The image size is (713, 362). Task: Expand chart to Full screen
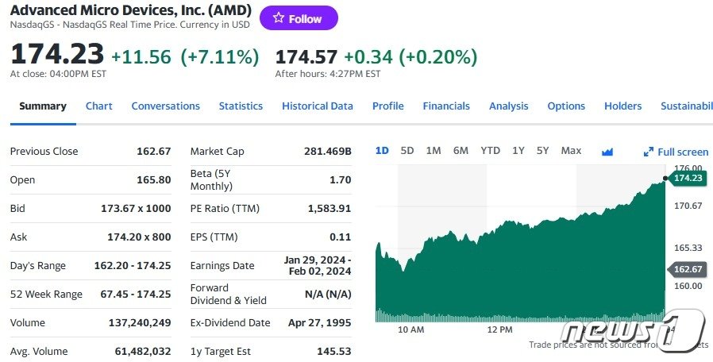click(676, 152)
